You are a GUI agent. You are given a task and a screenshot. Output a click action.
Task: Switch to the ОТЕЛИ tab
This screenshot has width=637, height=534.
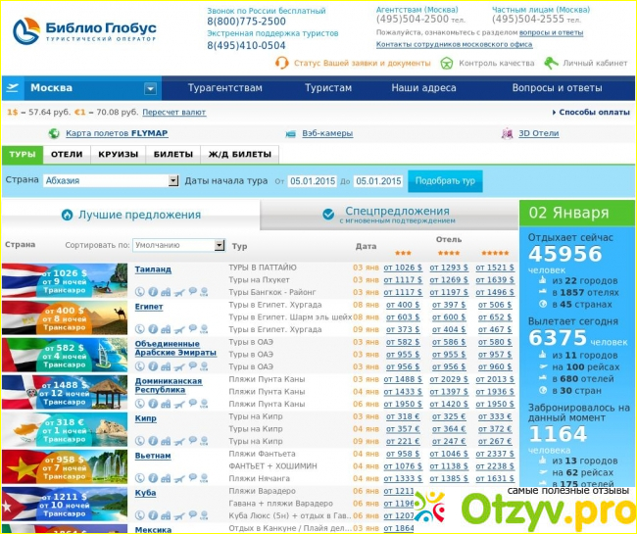67,154
